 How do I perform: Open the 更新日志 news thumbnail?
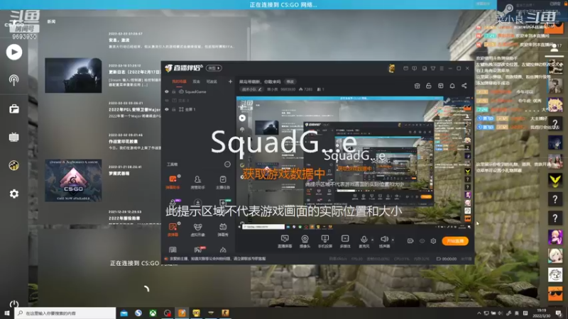click(x=73, y=75)
